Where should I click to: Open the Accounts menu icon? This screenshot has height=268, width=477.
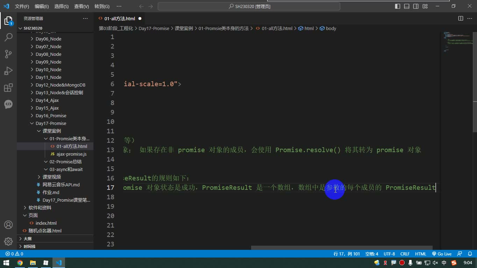(8, 225)
